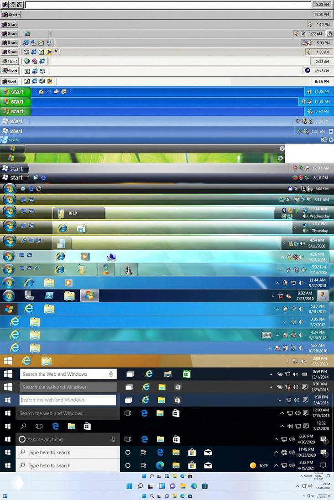Screen dimensions: 334x500
Task: Open the chess game on the 5:32 PM taskbar
Action: pos(129,270)
